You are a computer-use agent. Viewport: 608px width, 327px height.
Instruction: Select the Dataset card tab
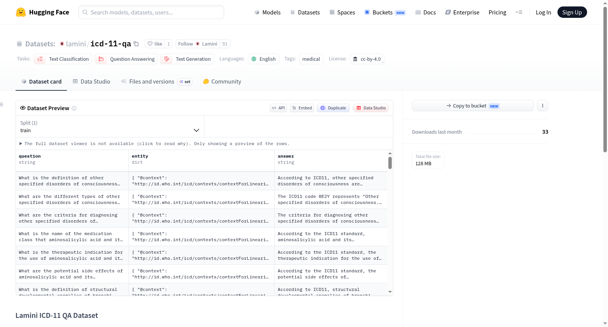(41, 82)
